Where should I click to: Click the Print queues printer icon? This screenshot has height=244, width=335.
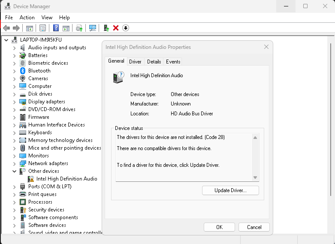point(23,194)
